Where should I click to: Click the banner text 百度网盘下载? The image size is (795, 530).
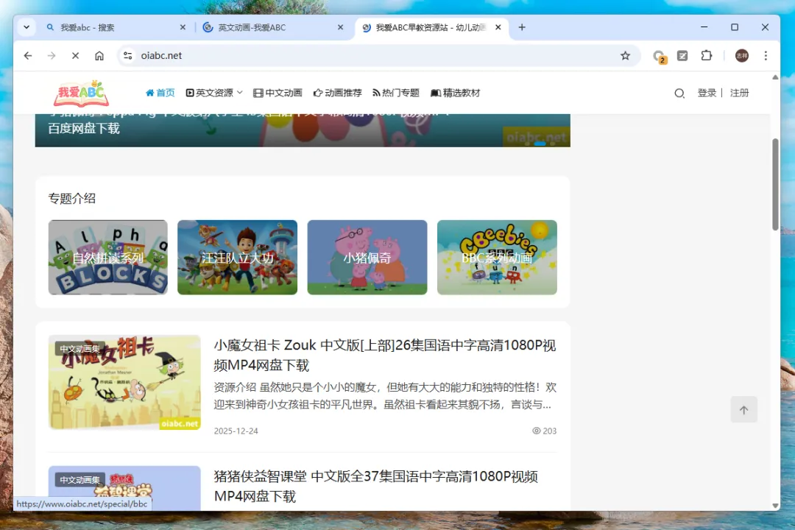pyautogui.click(x=84, y=128)
